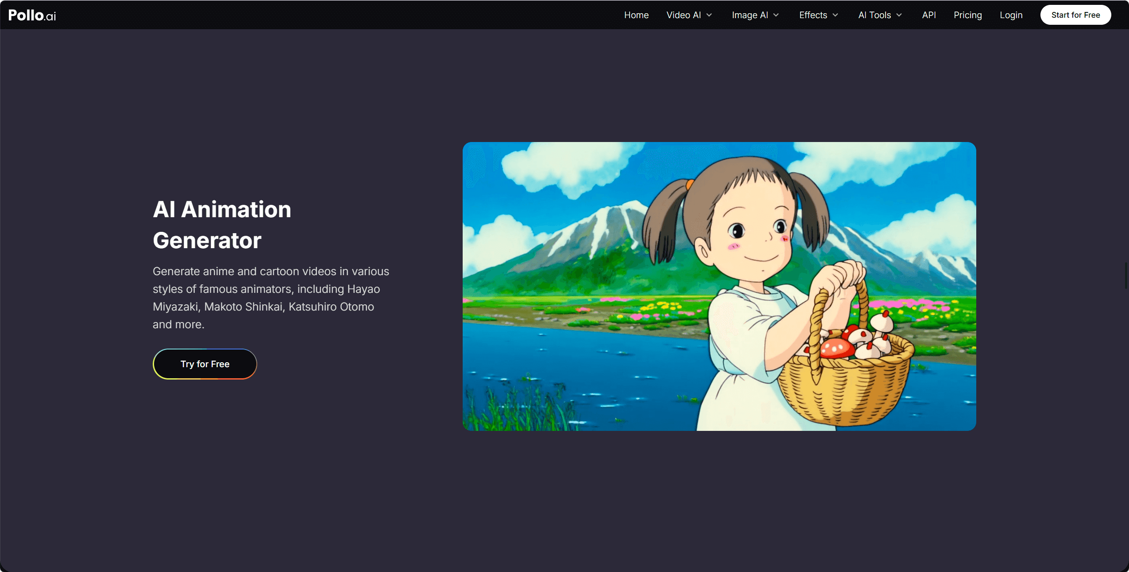Open the AI Tools chevron arrow
Screen dimensions: 1129x572
899,15
